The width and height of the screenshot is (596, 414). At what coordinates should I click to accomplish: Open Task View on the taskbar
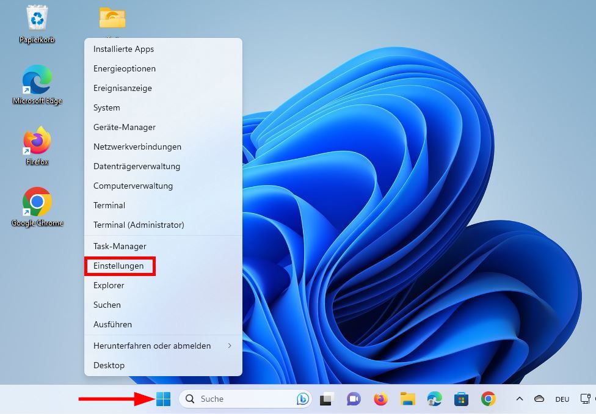click(327, 399)
